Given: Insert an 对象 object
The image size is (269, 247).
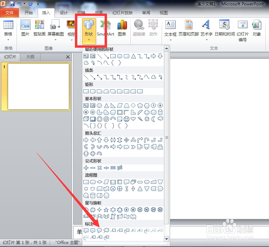Looking at the screenshot, I should tap(257, 28).
